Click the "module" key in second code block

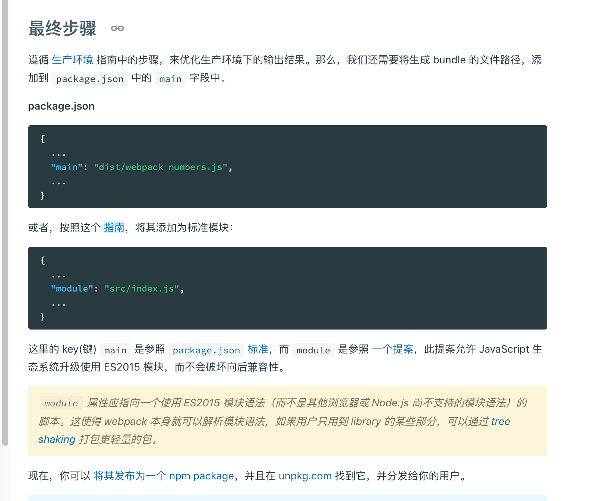(x=72, y=289)
